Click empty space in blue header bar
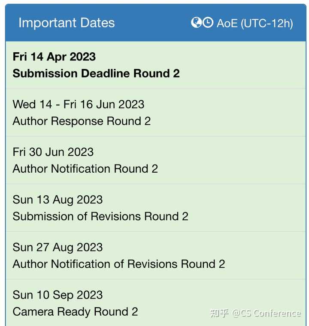Image resolution: width=309 pixels, height=326 pixels. point(150,23)
